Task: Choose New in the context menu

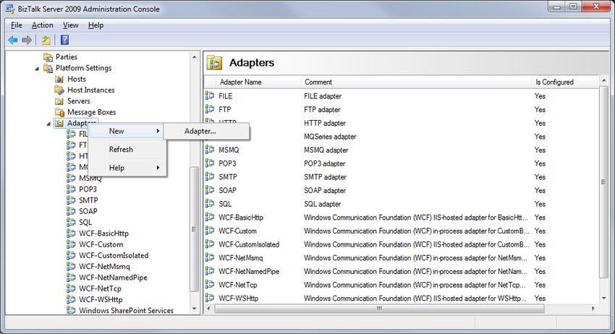Action: click(127, 131)
